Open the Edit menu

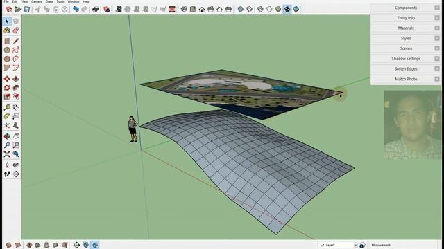[15, 1]
